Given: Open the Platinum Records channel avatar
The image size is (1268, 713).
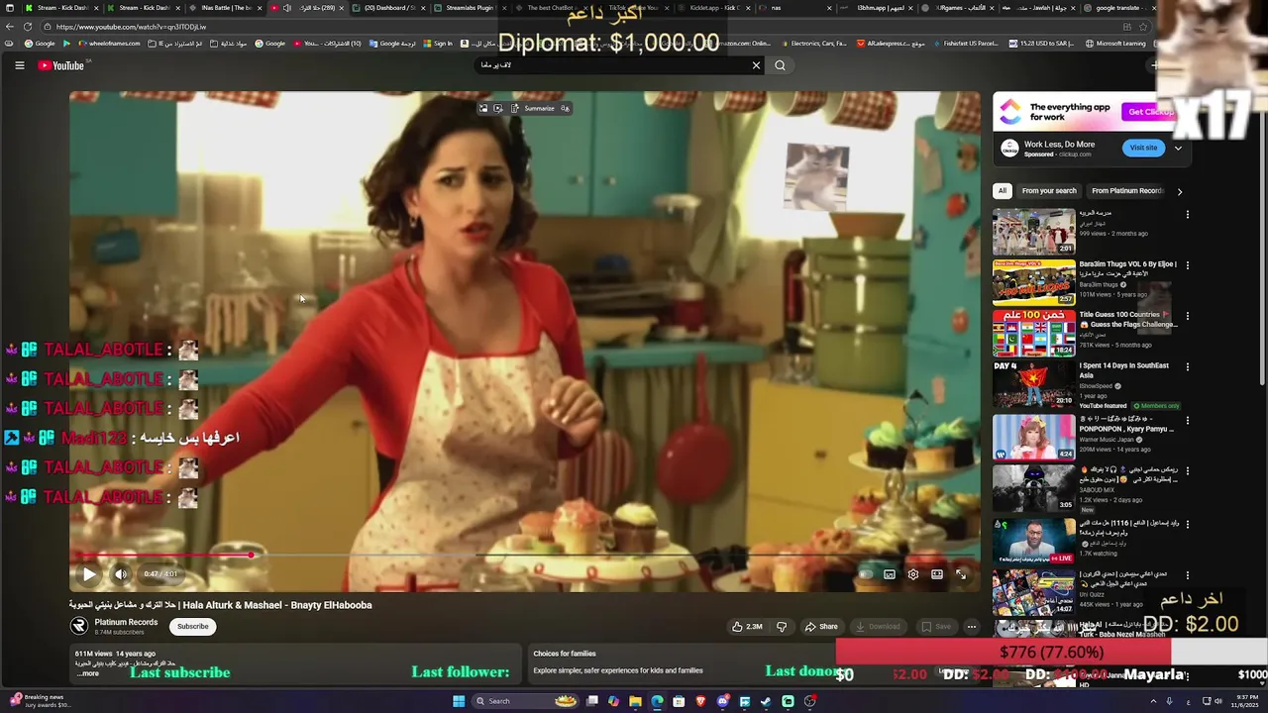Looking at the screenshot, I should tap(79, 626).
